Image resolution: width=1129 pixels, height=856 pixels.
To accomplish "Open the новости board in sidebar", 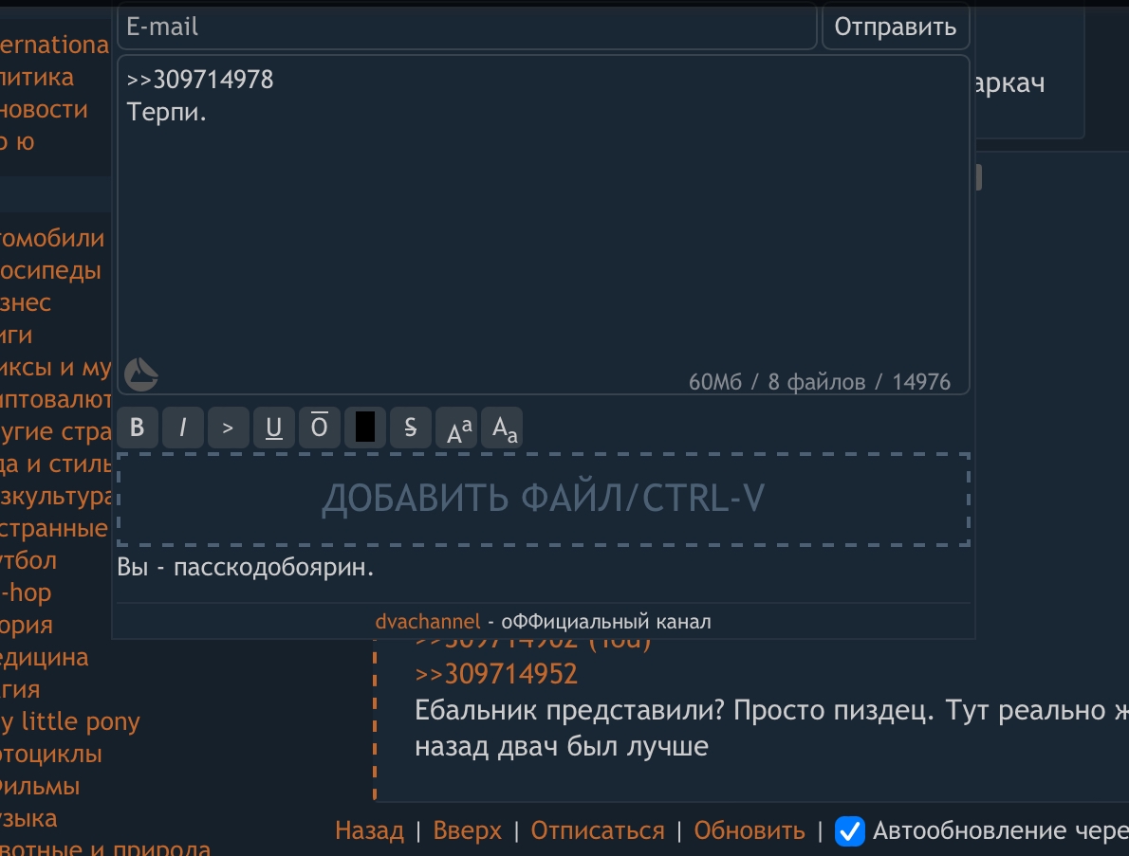I will click(44, 109).
